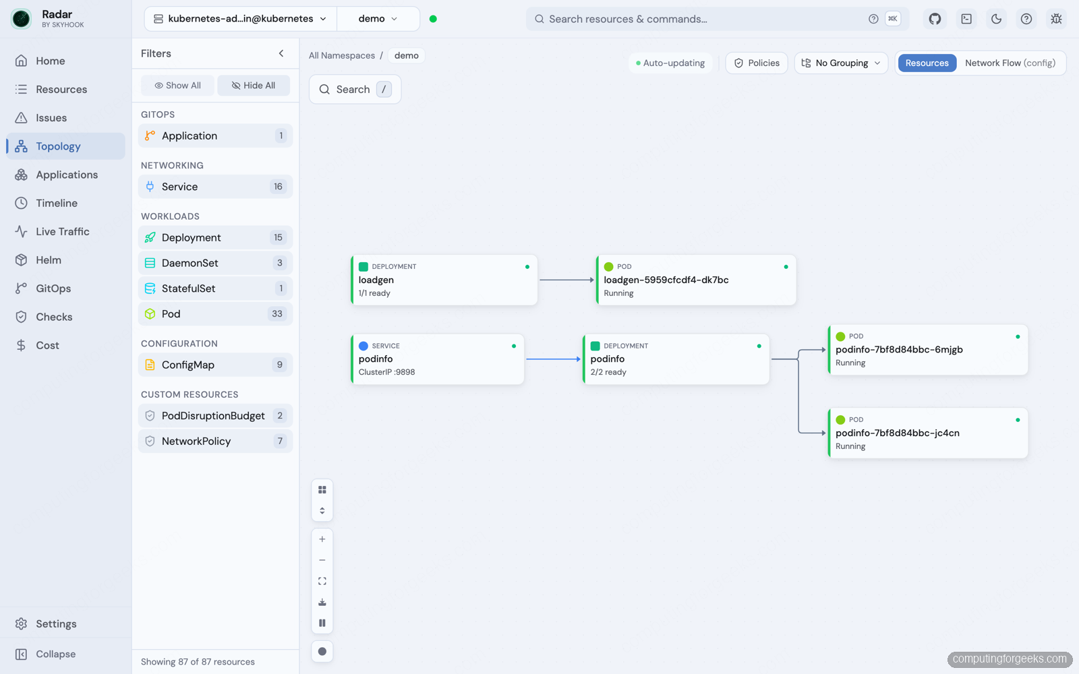Toggle the DaemonSet filter
This screenshot has height=674, width=1079.
(215, 263)
